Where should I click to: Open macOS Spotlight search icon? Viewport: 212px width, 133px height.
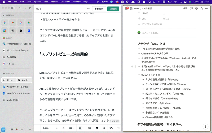point(180,2)
